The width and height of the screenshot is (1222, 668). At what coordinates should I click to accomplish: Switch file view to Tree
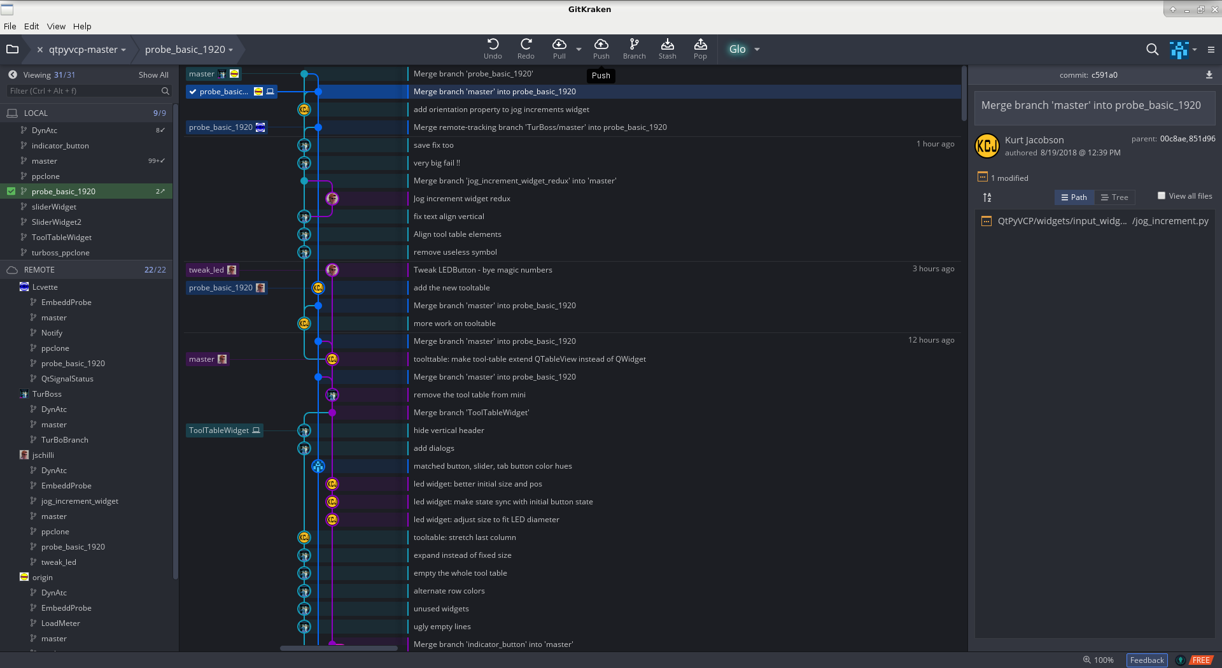tap(1114, 197)
